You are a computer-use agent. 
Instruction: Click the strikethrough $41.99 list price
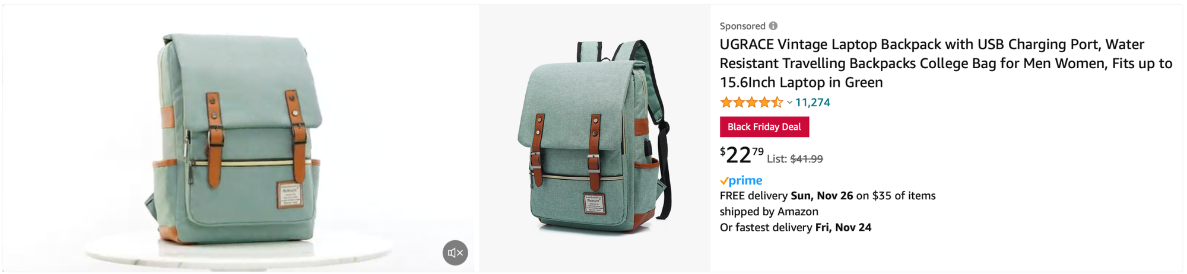click(x=807, y=159)
